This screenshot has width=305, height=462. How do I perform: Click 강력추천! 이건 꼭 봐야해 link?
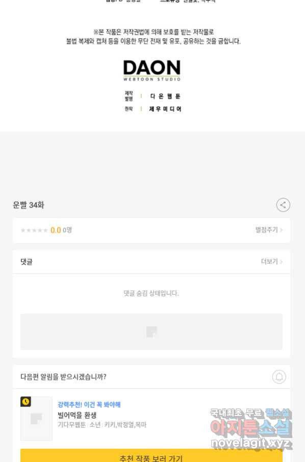89,404
